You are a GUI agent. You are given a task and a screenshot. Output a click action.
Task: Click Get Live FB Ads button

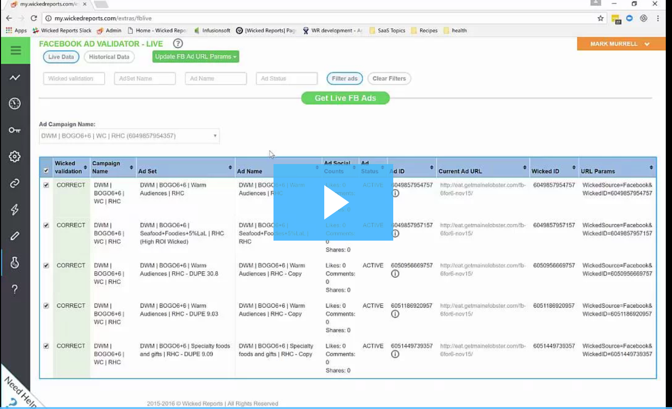click(345, 98)
